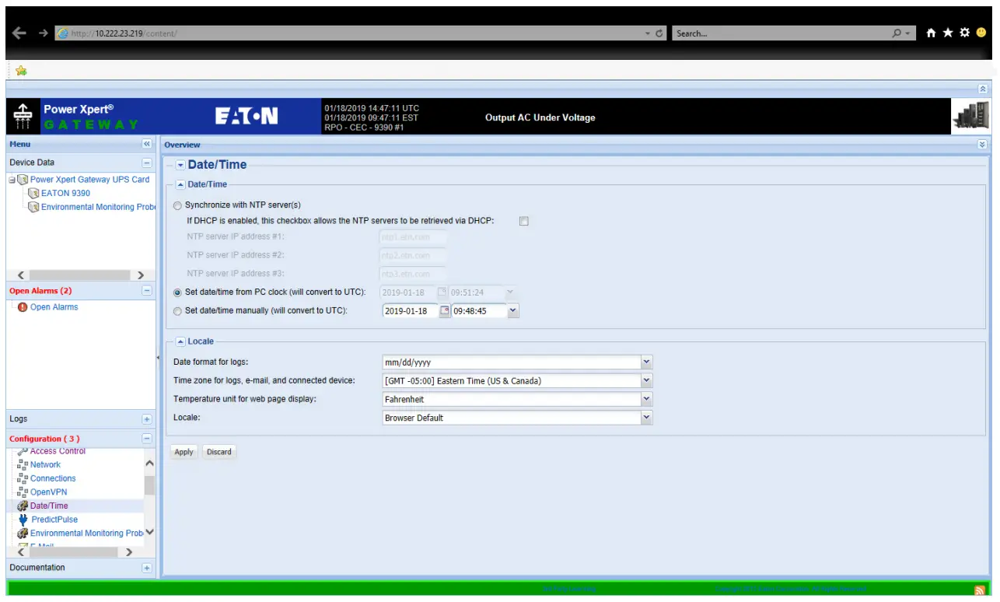Select Set date/time manually option
This screenshot has width=1000, height=602.
click(x=178, y=311)
